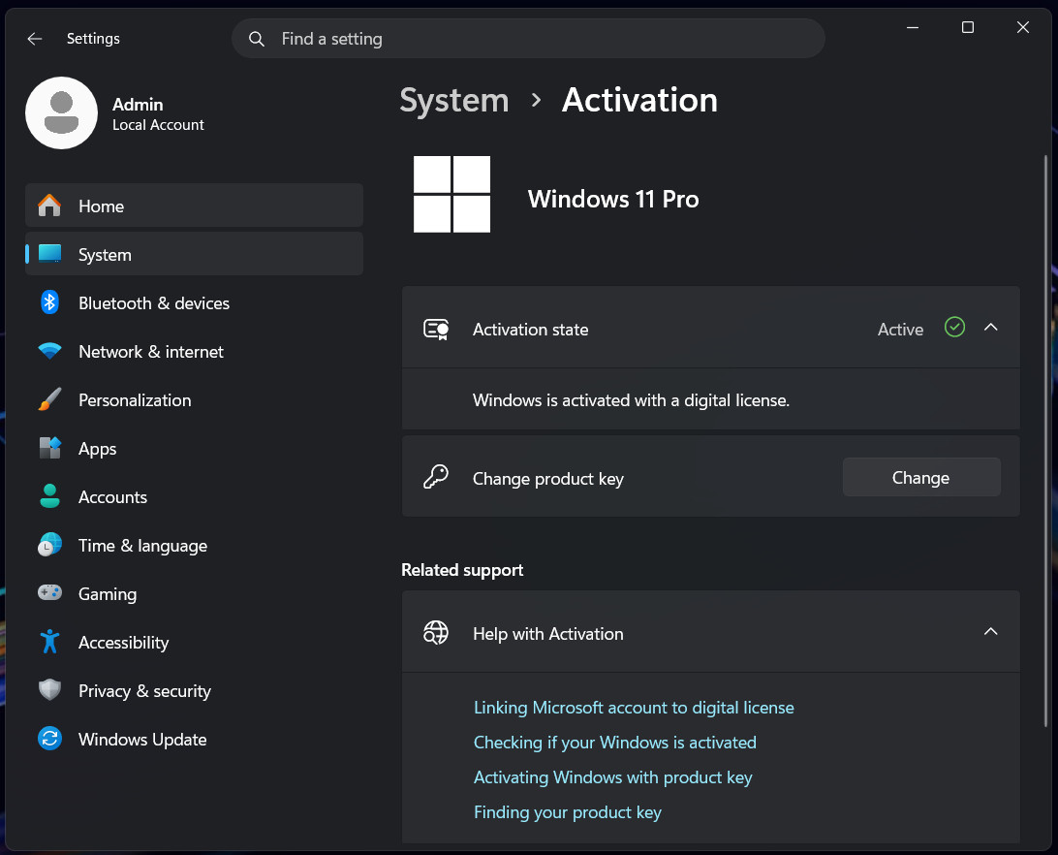Click the vertical scrollbar on right
Image resolution: width=1058 pixels, height=855 pixels.
pos(1045,441)
